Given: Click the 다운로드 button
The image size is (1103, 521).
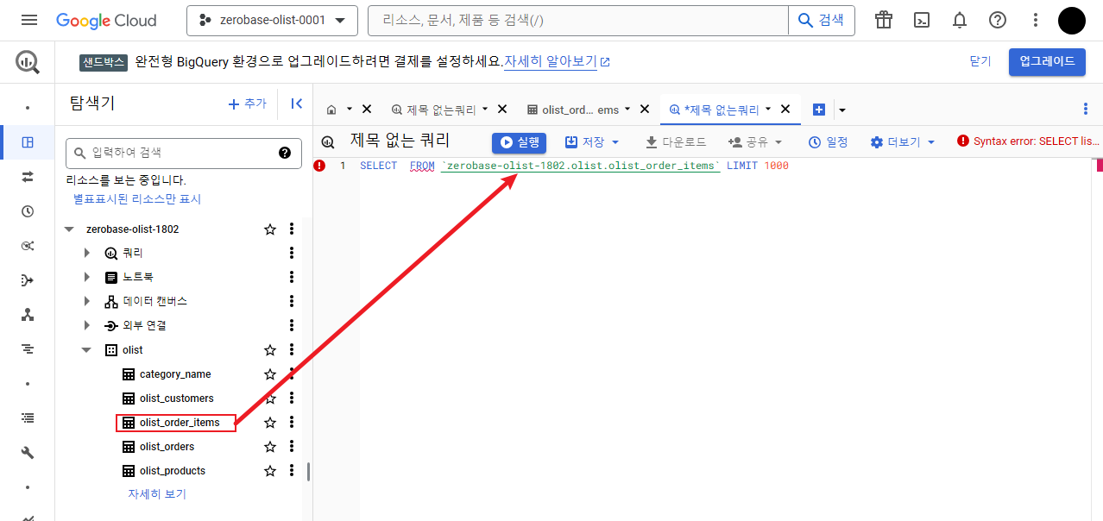Looking at the screenshot, I should click(676, 141).
